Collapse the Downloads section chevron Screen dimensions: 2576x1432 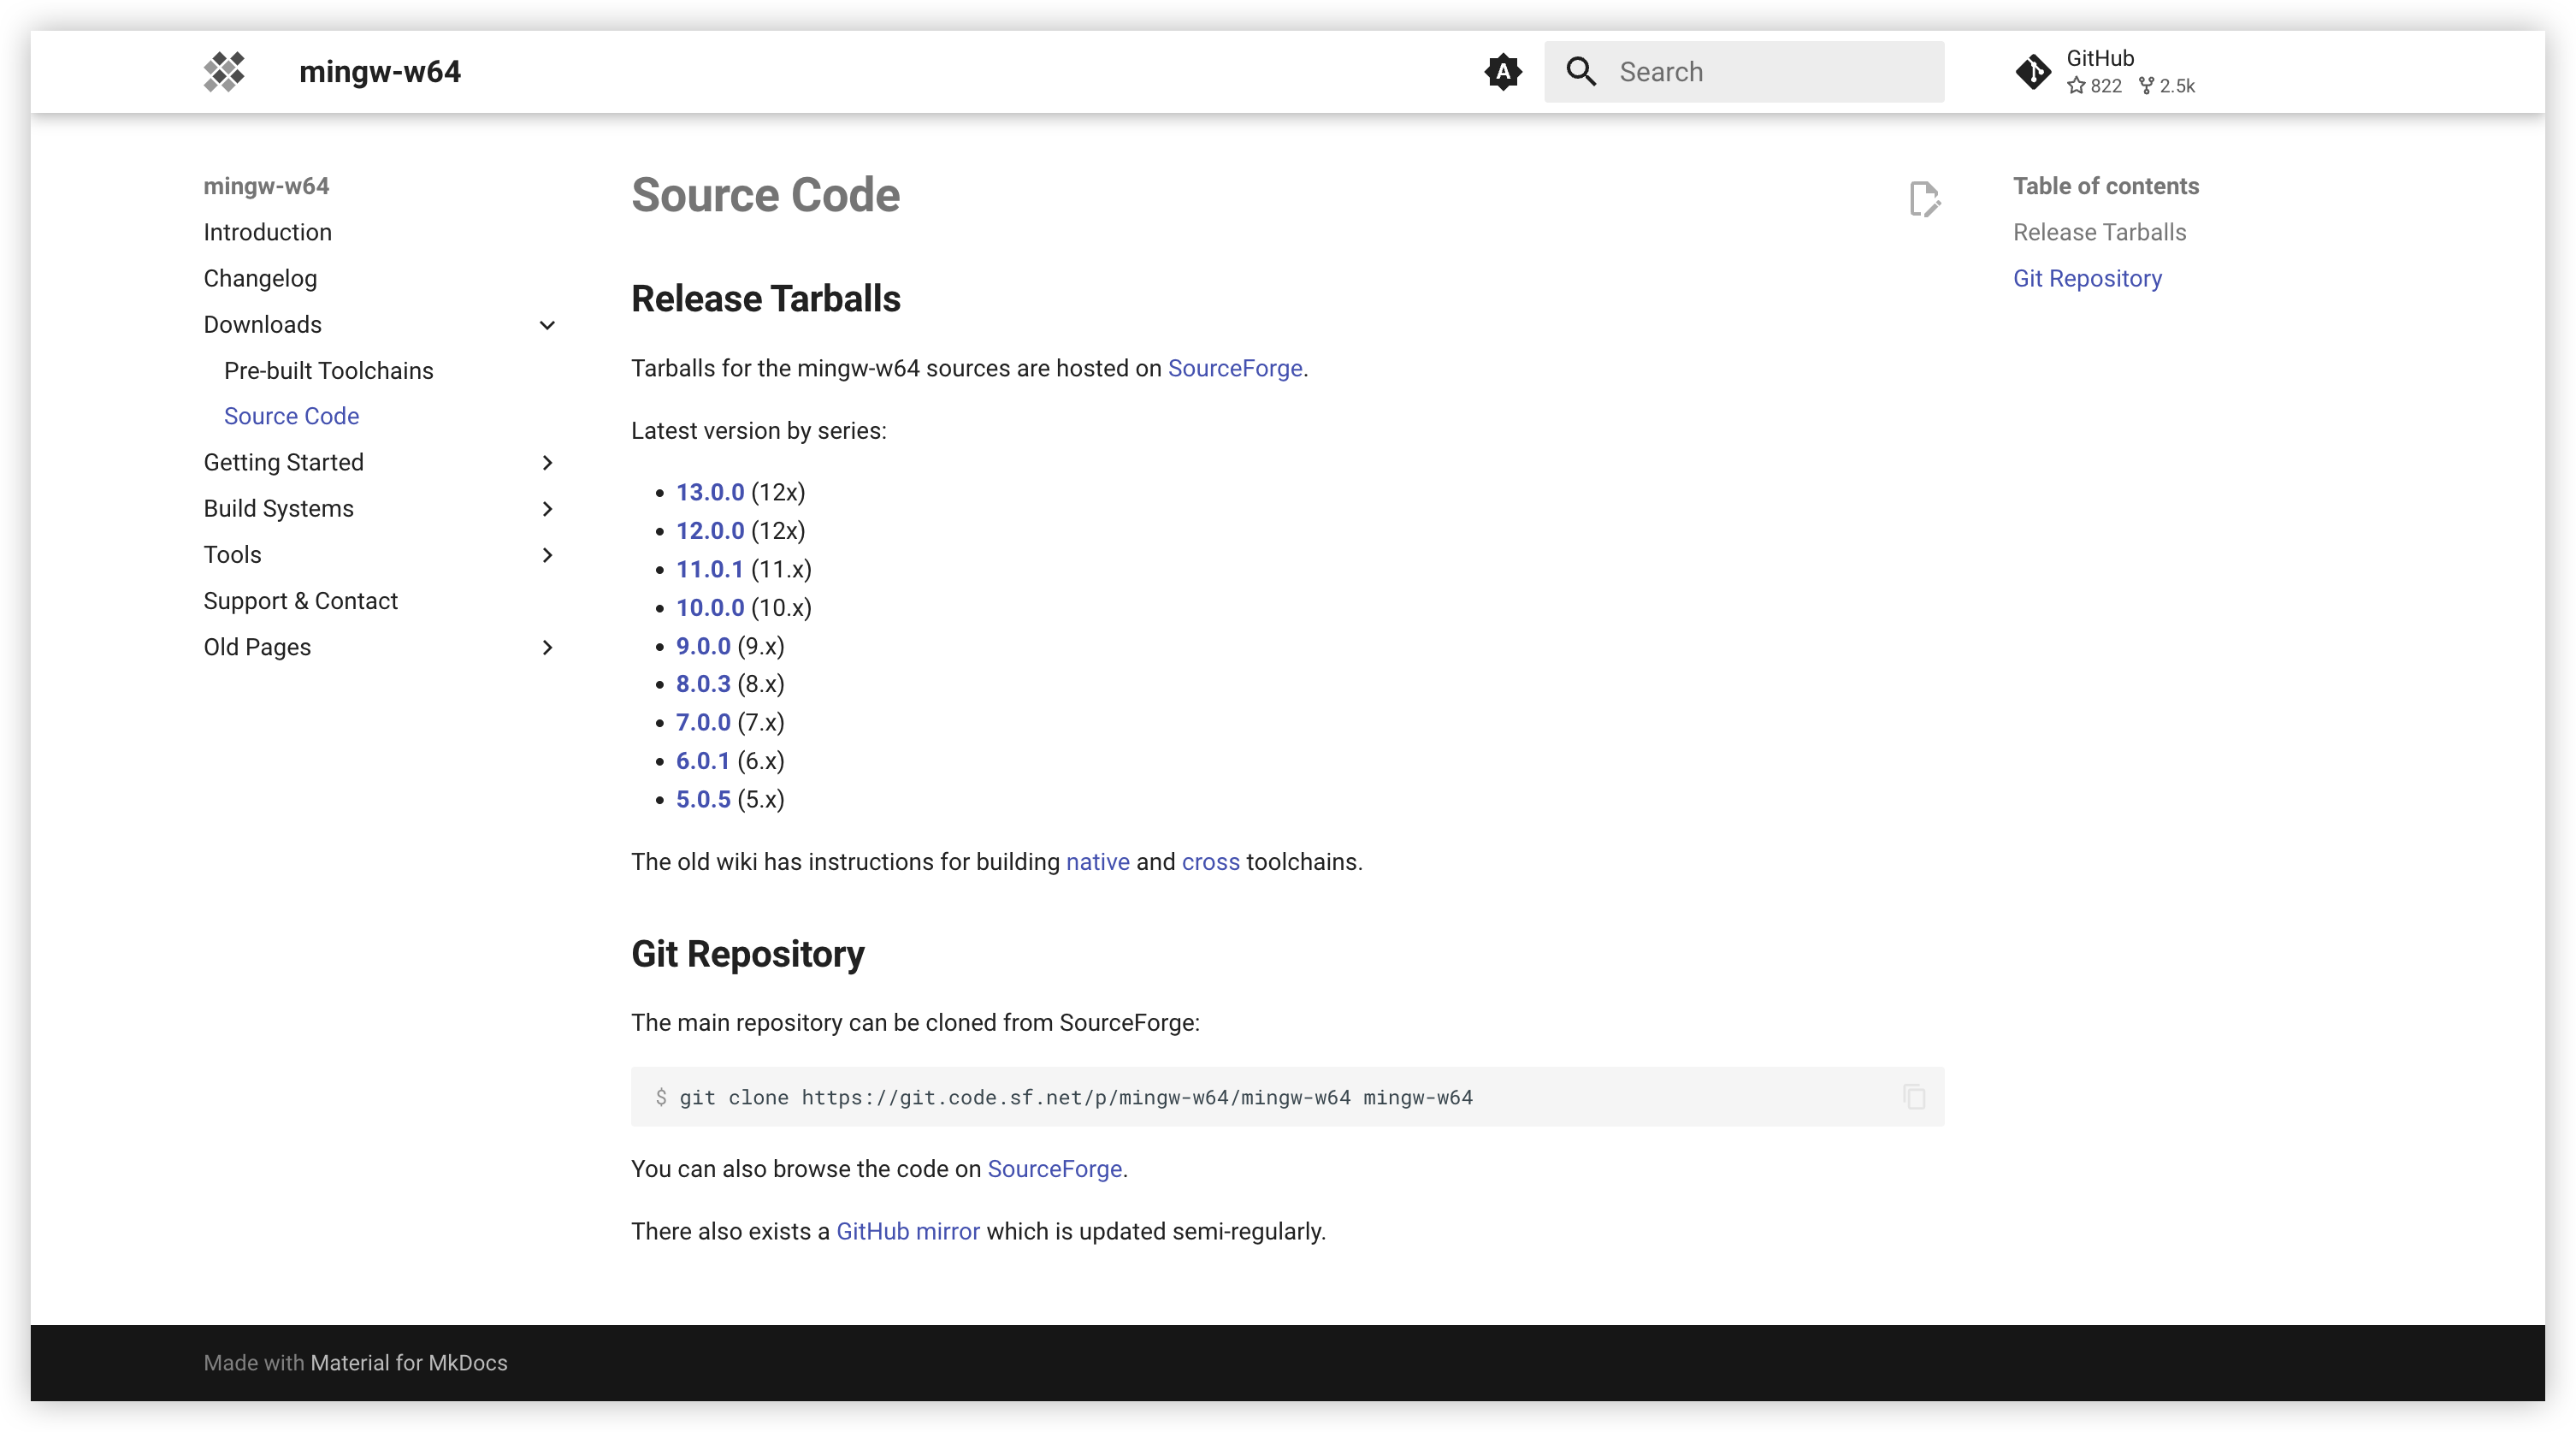[547, 325]
